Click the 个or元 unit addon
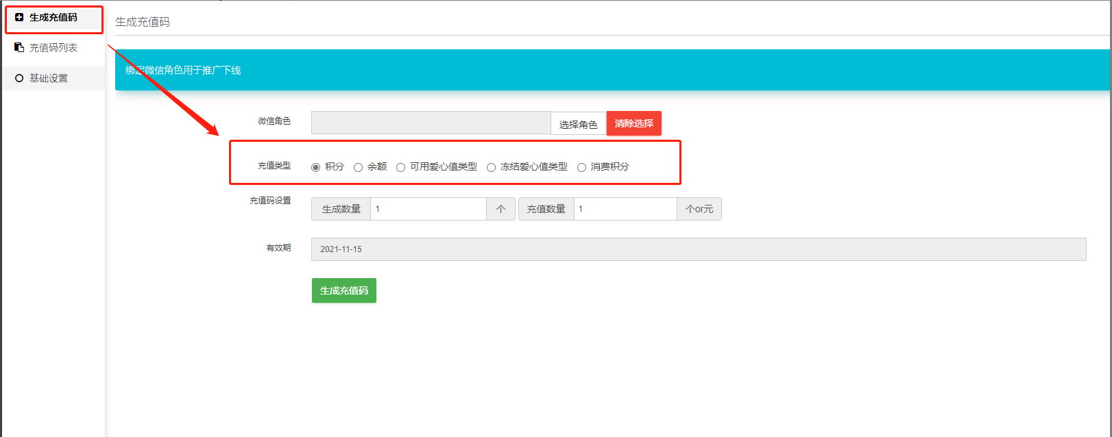 click(x=699, y=209)
